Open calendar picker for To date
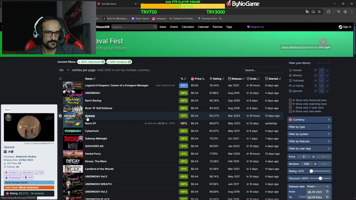This screenshot has height=200, width=356. (x=327, y=197)
